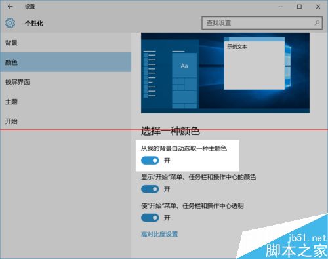Toggle color on Start, taskbar, action center
This screenshot has height=259, width=328.
click(x=150, y=189)
